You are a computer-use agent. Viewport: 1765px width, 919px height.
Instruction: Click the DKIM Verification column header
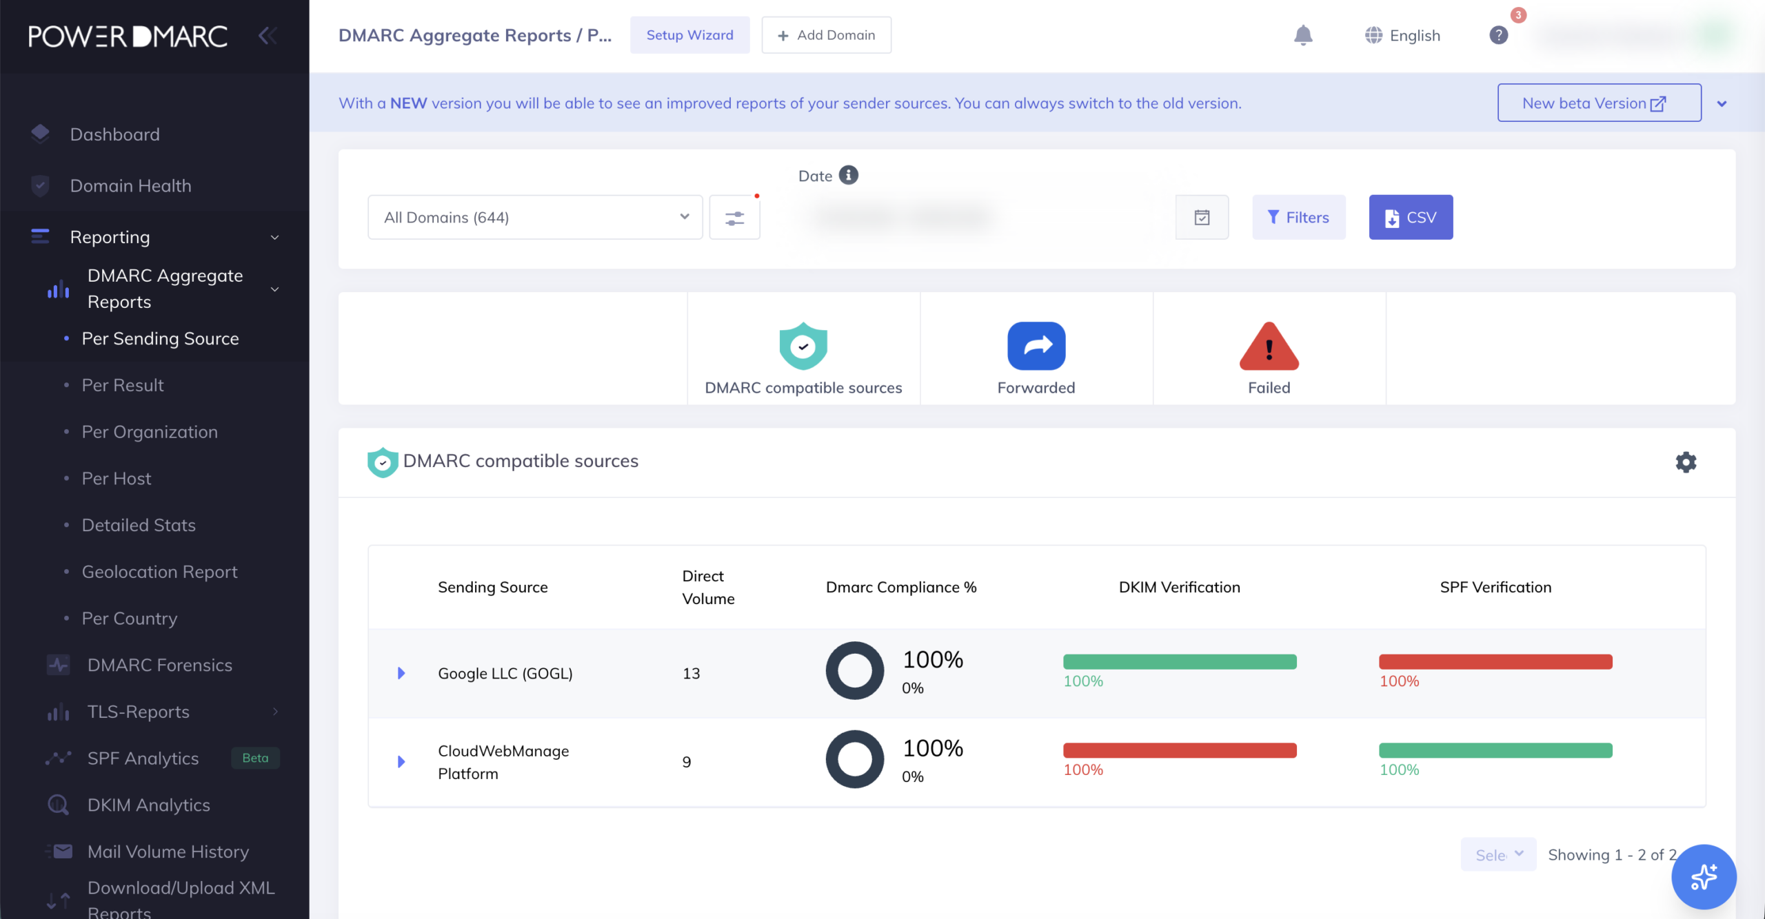coord(1180,587)
